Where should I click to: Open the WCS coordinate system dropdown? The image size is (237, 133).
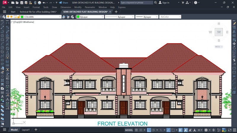[x=219, y=47]
